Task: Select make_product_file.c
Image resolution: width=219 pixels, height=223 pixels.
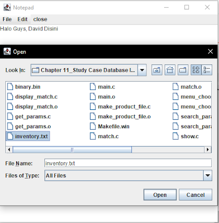Action: pyautogui.click(x=120, y=107)
